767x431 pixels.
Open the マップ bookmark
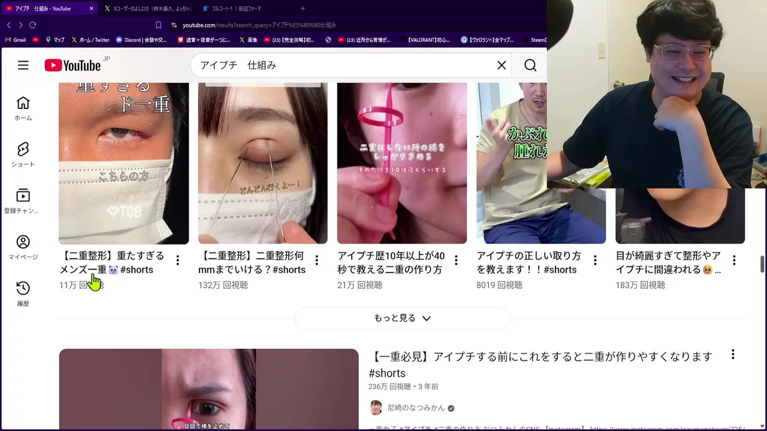55,40
